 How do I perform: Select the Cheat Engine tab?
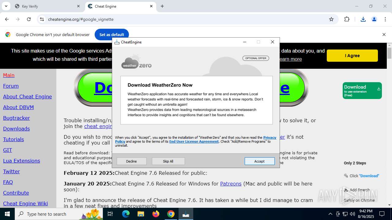pyautogui.click(x=120, y=6)
